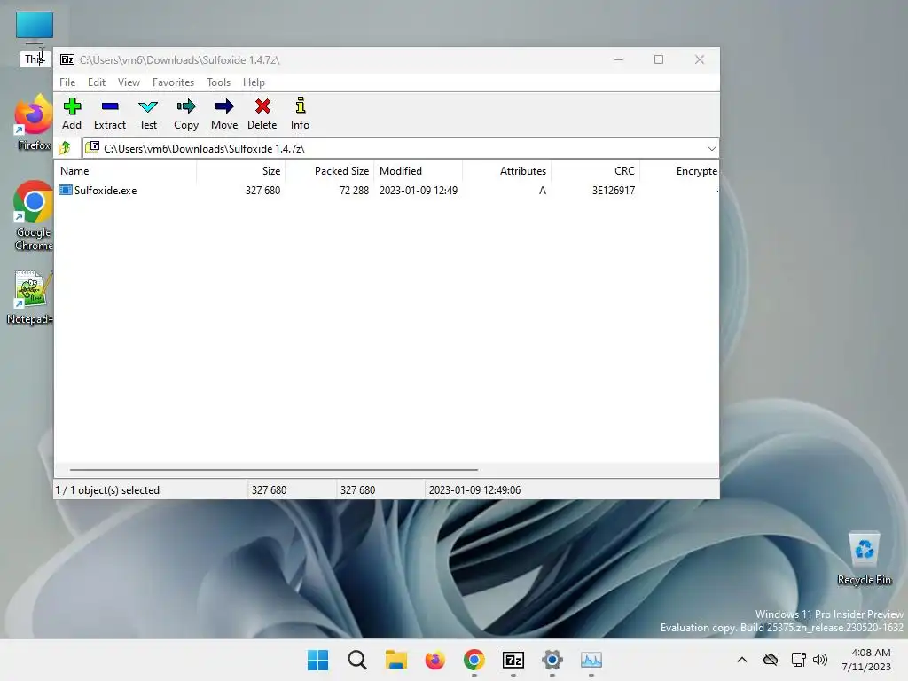Viewport: 908px width, 681px height.
Task: Open the monitor app in taskbar
Action: 591,660
